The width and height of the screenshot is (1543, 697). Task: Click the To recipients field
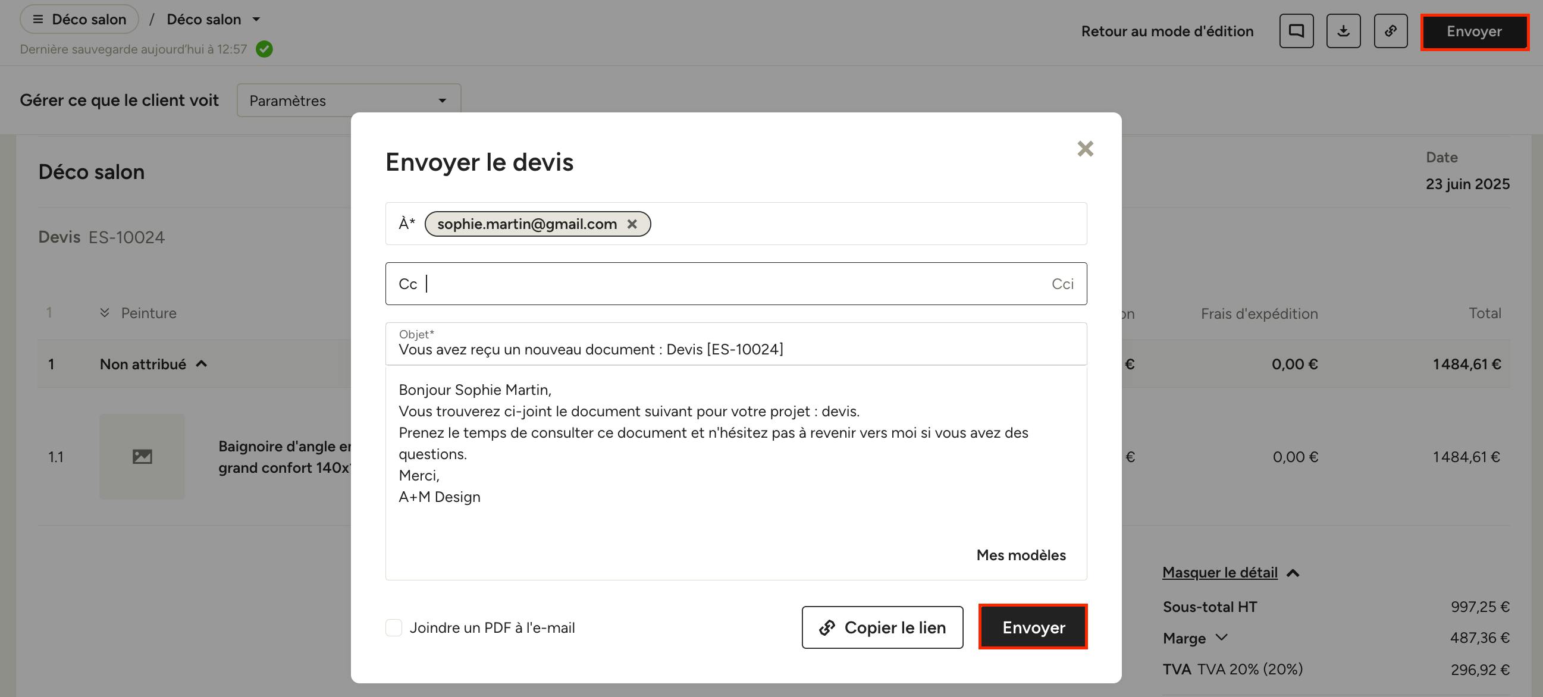click(x=736, y=224)
